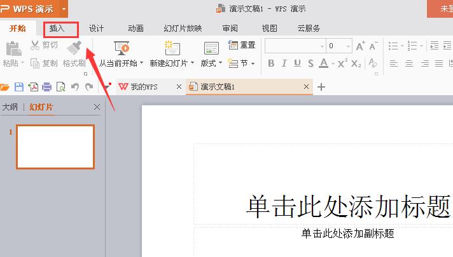The height and width of the screenshot is (257, 453).
Task: Toggle superscript formatting
Action: 342,63
